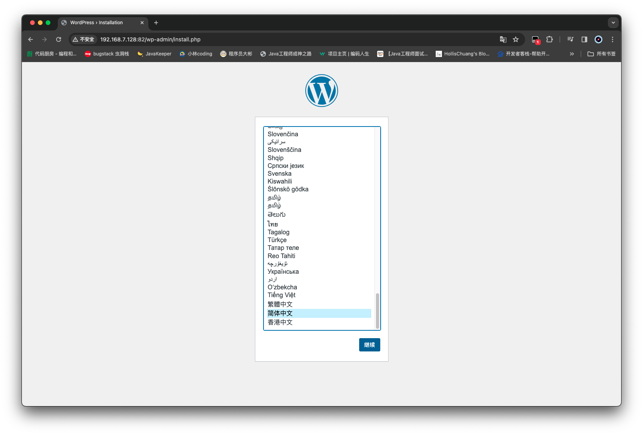The height and width of the screenshot is (435, 643).
Task: Open the Extensions puzzle icon
Action: 550,39
